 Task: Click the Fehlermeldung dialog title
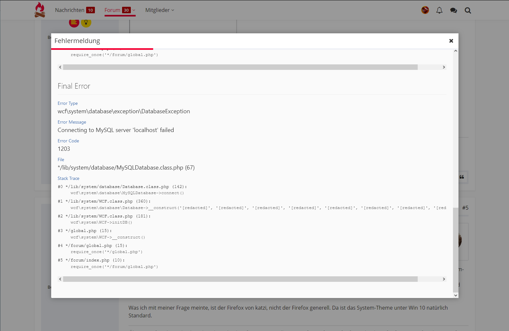coord(77,41)
